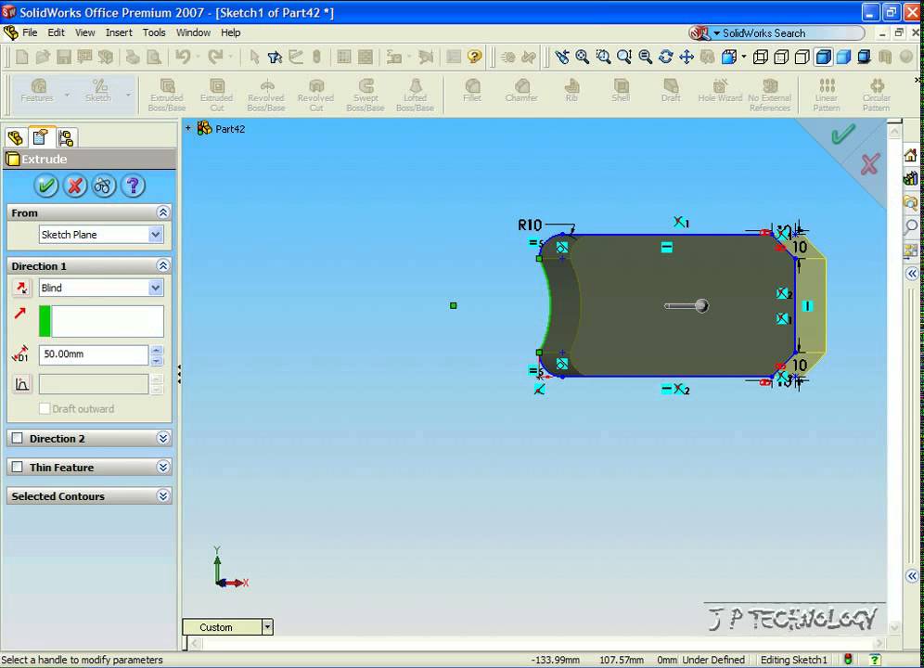Click confirmation corner green checkmark

click(843, 134)
